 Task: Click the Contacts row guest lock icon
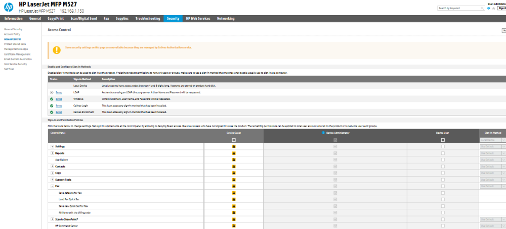tap(234, 166)
